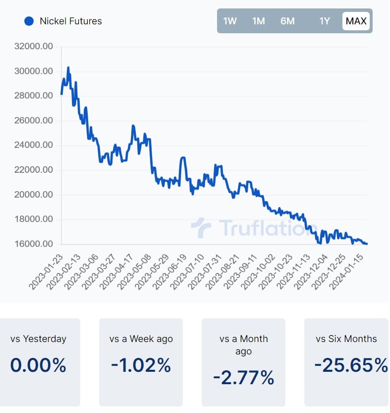Click the Nickel Futures legend label
This screenshot has height=413, width=390.
click(x=71, y=21)
